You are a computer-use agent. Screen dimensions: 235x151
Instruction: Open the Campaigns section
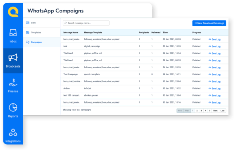42,42
